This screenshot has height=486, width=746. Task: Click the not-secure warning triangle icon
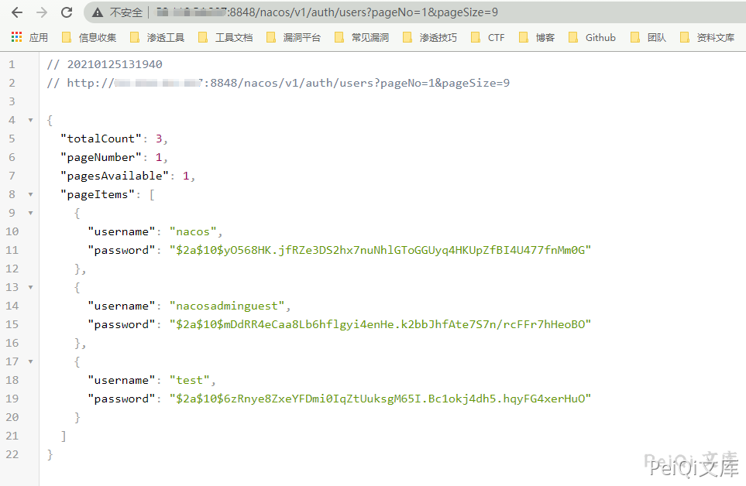tap(98, 13)
